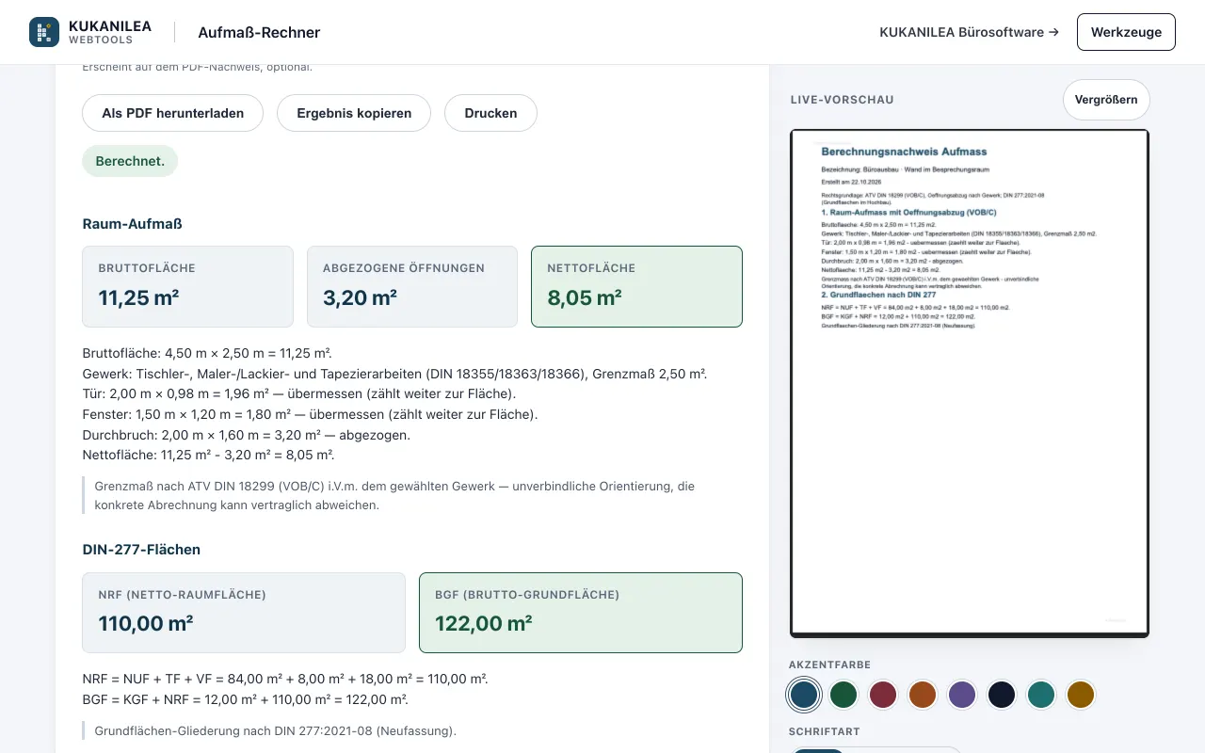Select the golden brown accent color
The width and height of the screenshot is (1205, 753).
(x=1080, y=695)
